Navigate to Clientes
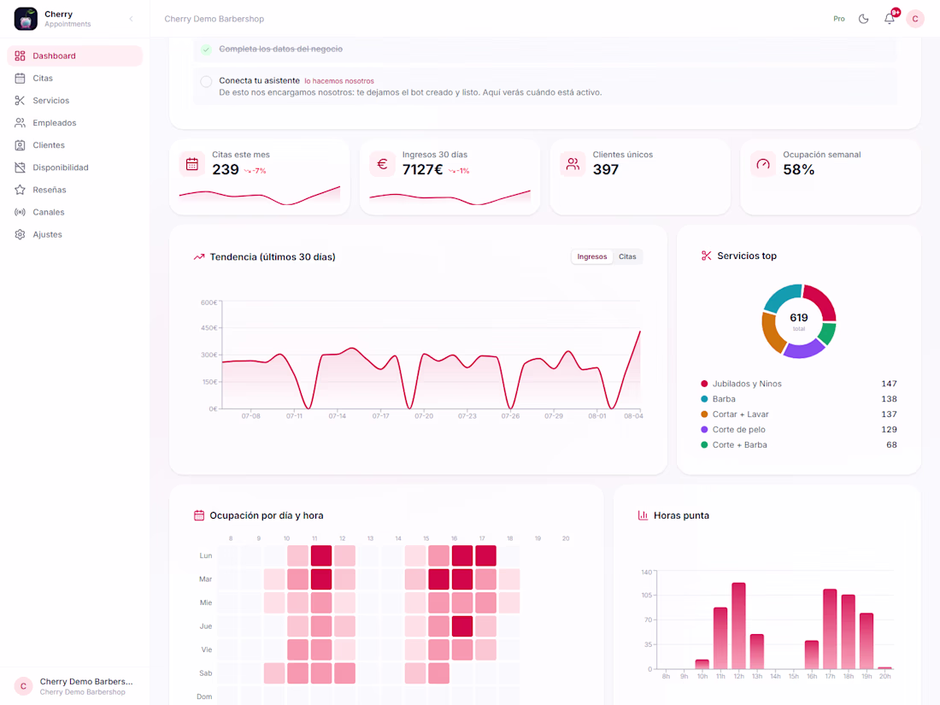The image size is (940, 705). (x=75, y=145)
